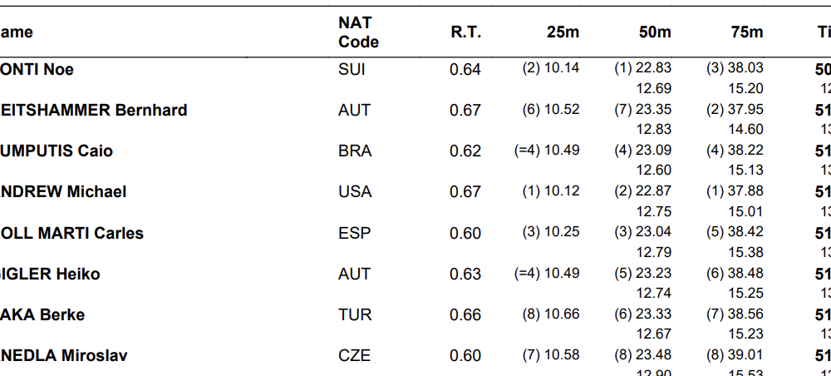The image size is (831, 376).
Task: Select the ESP nationality code
Action: click(x=354, y=233)
